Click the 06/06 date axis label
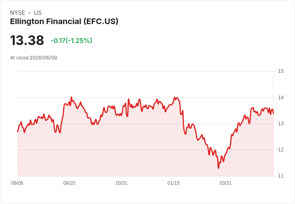The image size is (295, 204). coord(17,183)
